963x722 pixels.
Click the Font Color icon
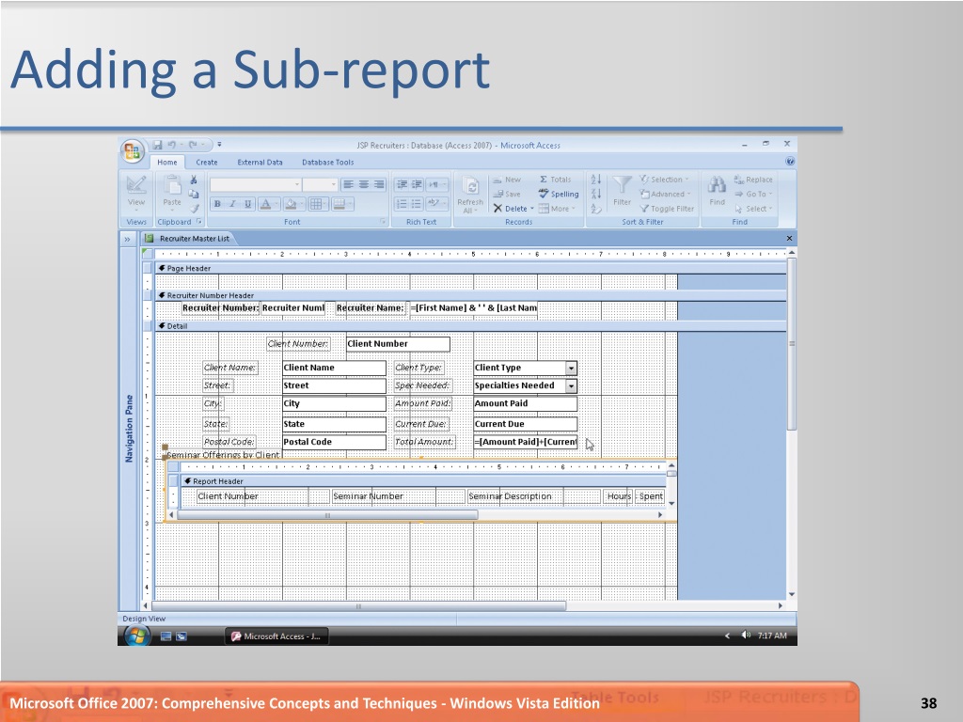coord(265,204)
